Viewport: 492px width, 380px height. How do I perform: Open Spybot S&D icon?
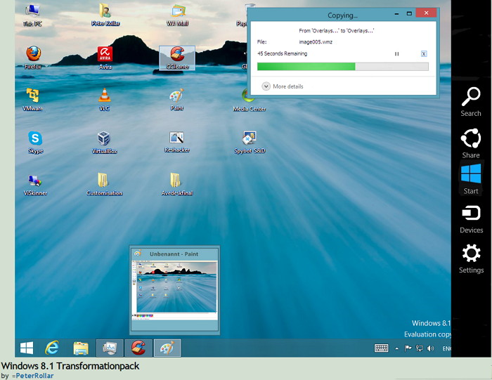click(250, 143)
